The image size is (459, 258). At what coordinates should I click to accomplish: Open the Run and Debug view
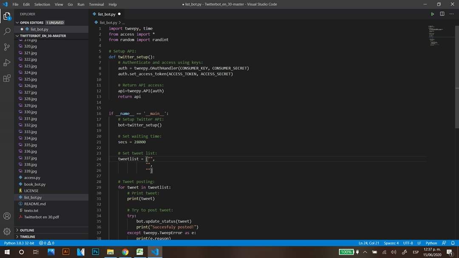pos(7,62)
